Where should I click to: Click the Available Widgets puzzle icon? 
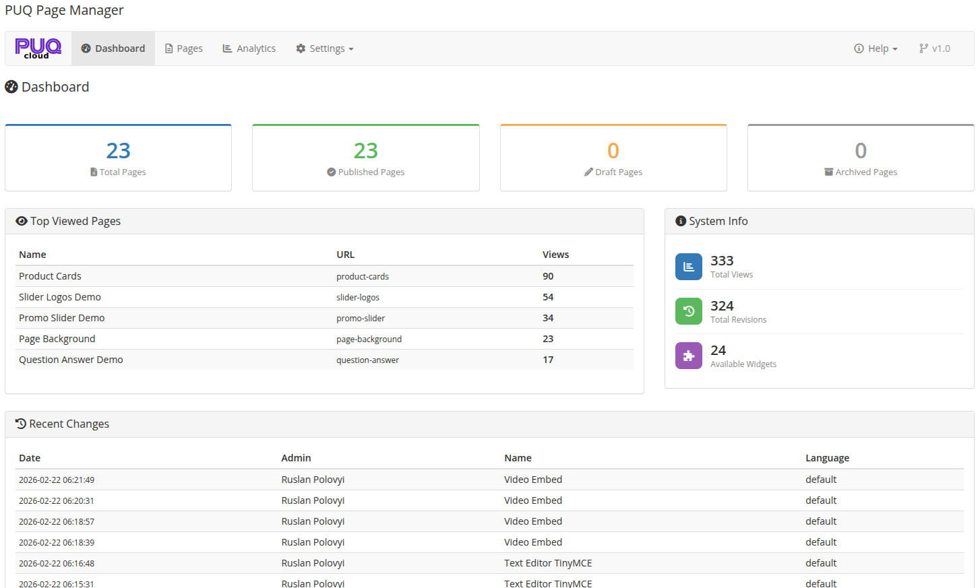click(688, 355)
